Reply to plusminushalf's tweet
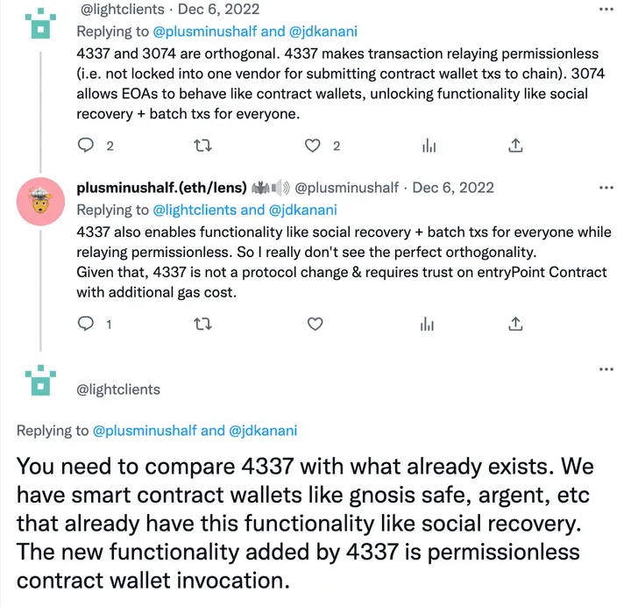This screenshot has width=631, height=607. pos(85,324)
